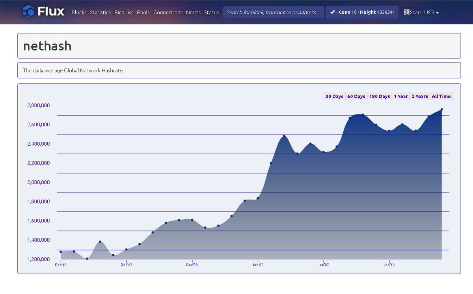Click the data point above Jan'02
This screenshot has width=473, height=294.
tap(258, 198)
